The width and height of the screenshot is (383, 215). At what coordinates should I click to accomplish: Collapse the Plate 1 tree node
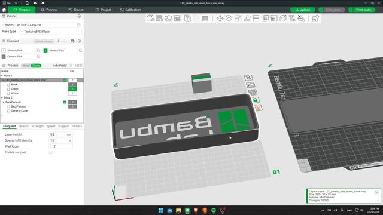[2, 76]
